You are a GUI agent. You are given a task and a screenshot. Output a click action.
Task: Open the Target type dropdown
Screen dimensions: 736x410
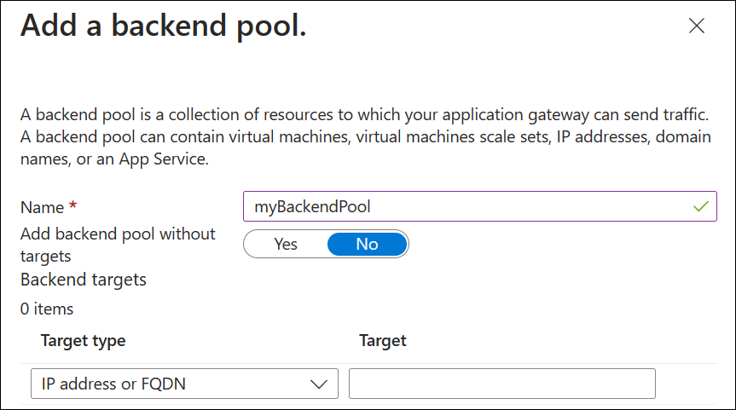184,384
